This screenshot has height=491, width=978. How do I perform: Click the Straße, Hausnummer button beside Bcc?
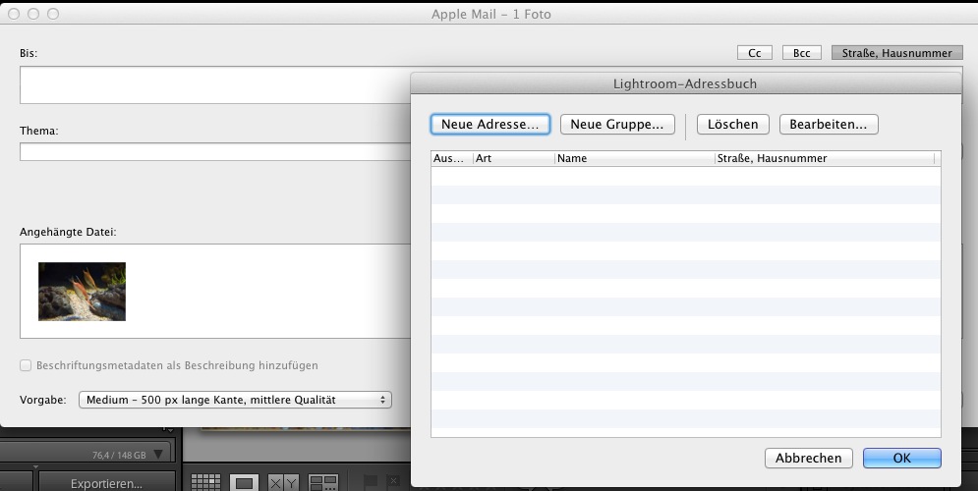pos(897,53)
